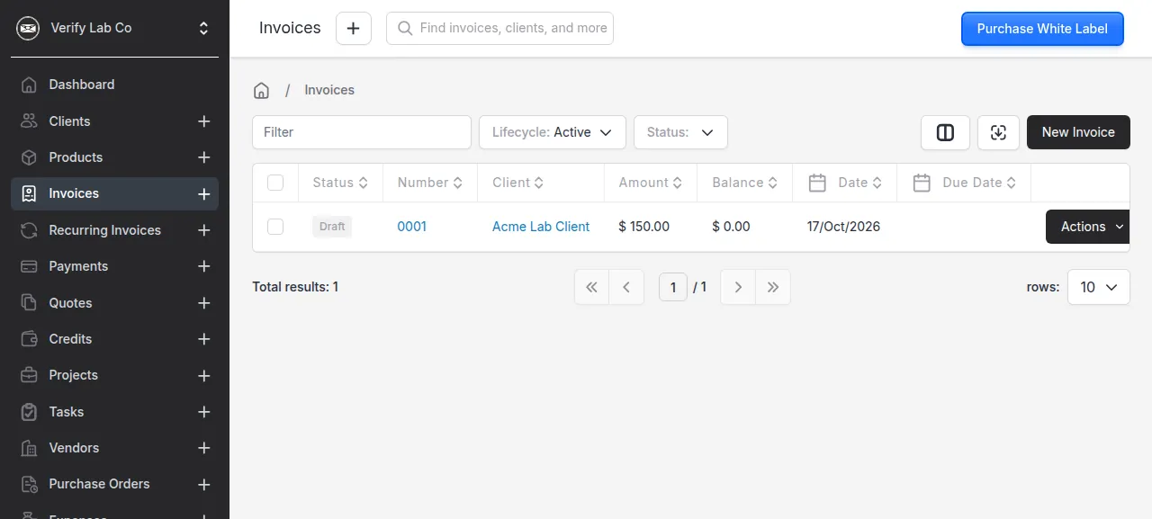Viewport: 1152px width, 519px height.
Task: Click the Products box icon in the sidebar
Action: pyautogui.click(x=30, y=157)
